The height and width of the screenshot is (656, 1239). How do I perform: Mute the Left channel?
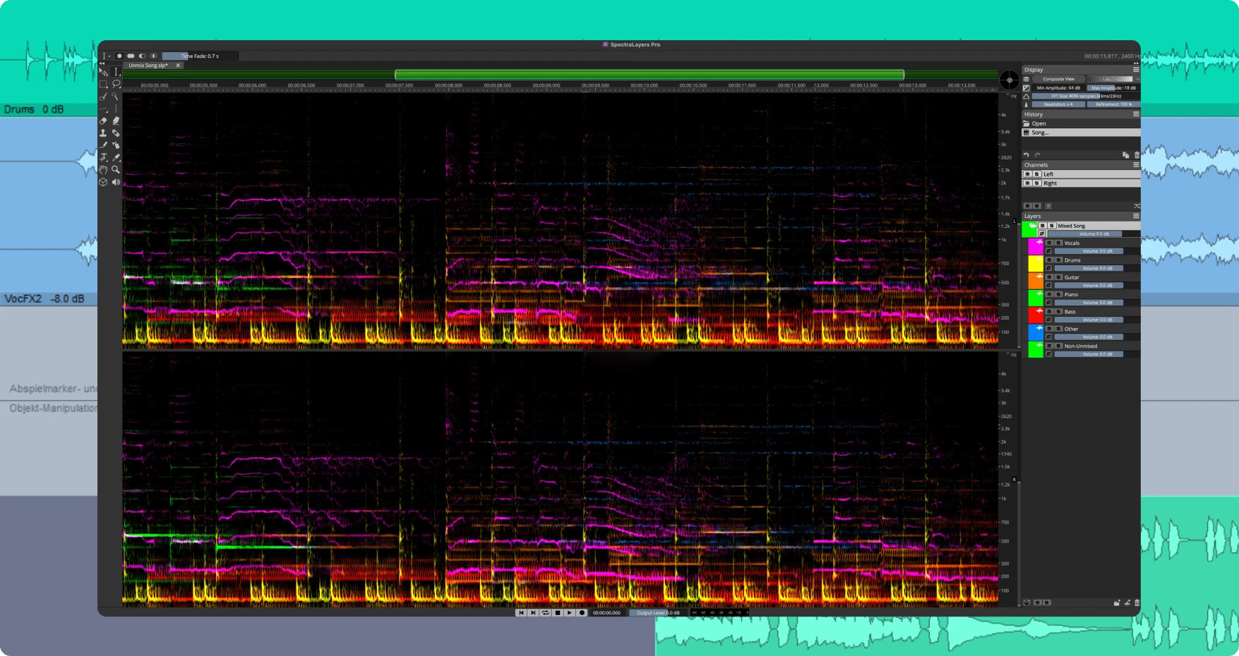(x=1027, y=174)
